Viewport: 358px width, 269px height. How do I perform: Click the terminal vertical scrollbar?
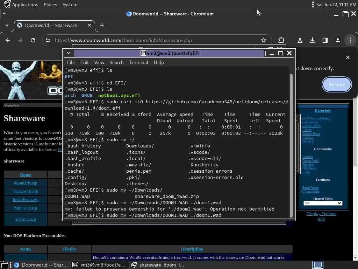click(291, 145)
